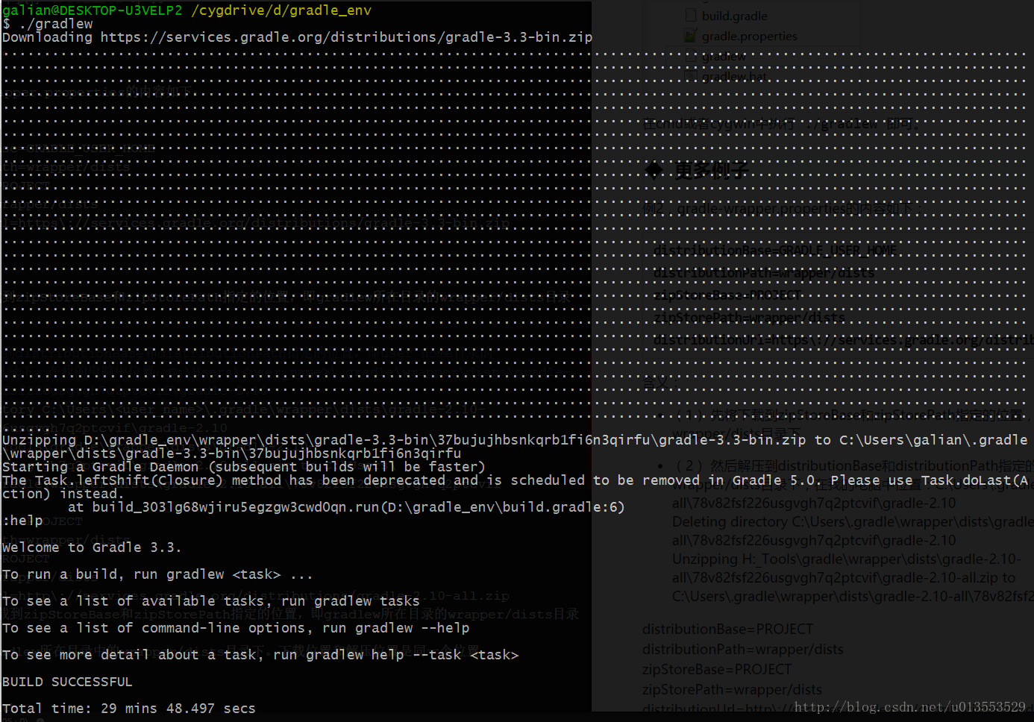Screen dimensions: 1034x722
Task: Select gradle.properties file name in background list
Action: pyautogui.click(x=749, y=36)
